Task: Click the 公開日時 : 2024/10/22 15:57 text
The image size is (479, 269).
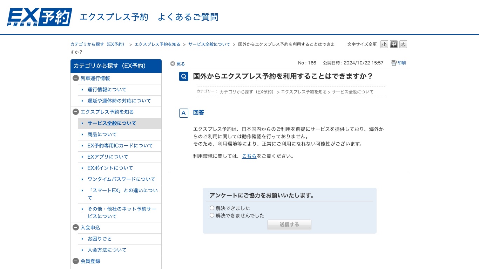Action: [353, 63]
